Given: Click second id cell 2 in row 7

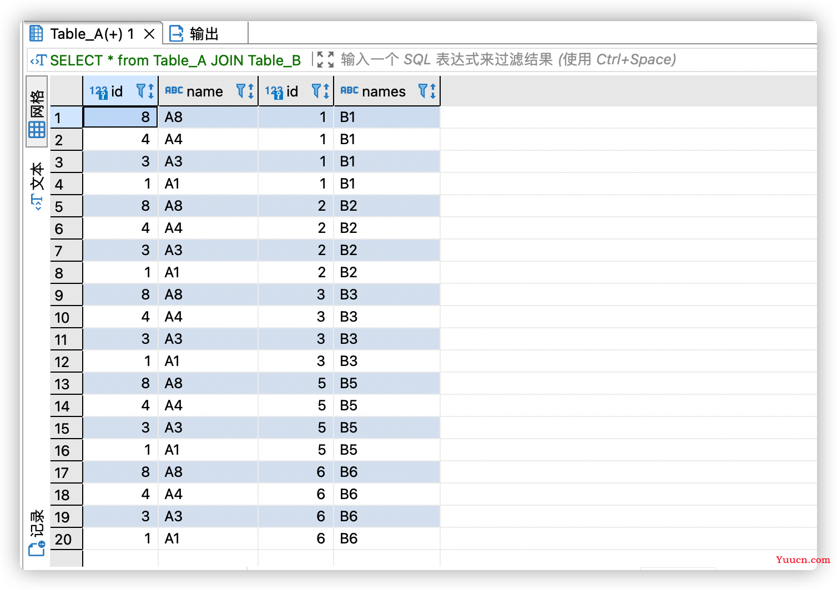Looking at the screenshot, I should (296, 250).
